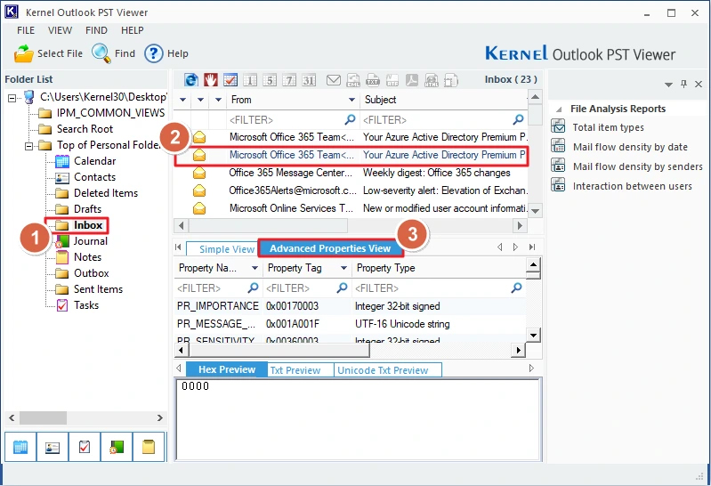Open the first small column dropdown arrow
Image resolution: width=711 pixels, height=486 pixels.
pos(182,100)
